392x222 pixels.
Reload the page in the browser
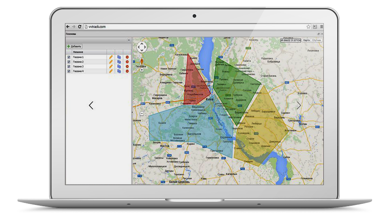point(80,26)
